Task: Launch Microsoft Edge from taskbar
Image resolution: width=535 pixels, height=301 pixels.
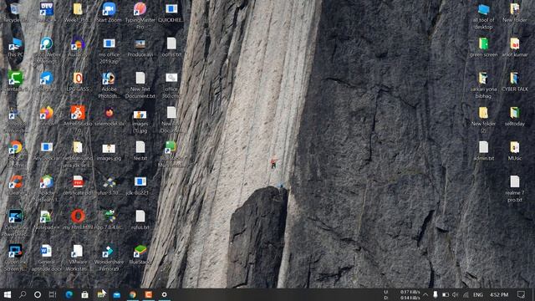Action: [x=69, y=294]
